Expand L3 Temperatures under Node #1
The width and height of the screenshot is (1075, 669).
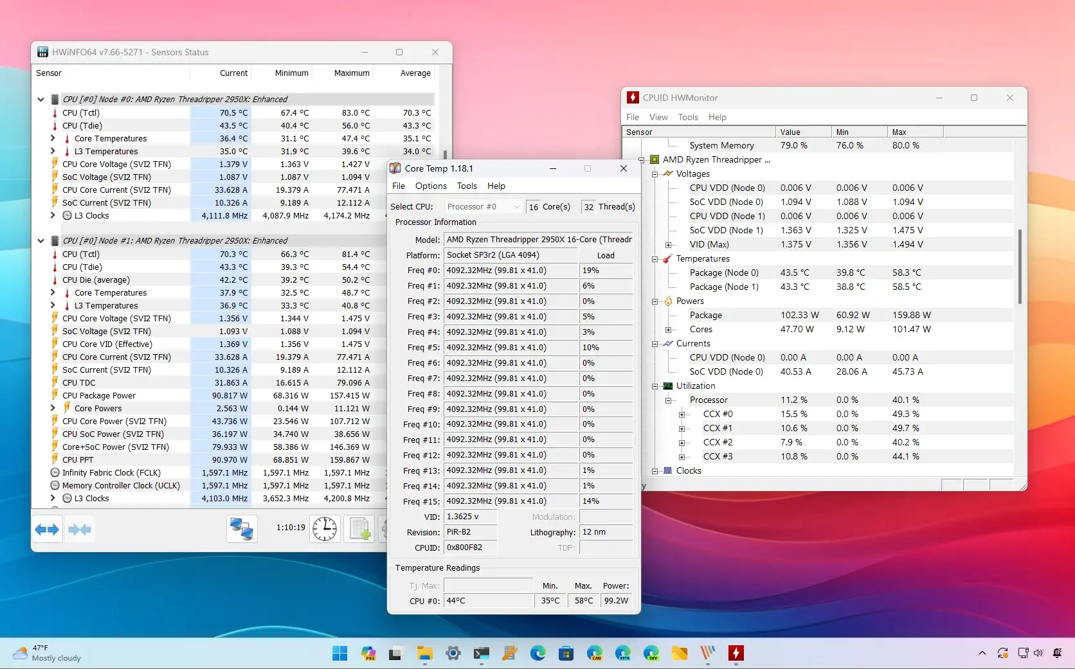click(53, 305)
